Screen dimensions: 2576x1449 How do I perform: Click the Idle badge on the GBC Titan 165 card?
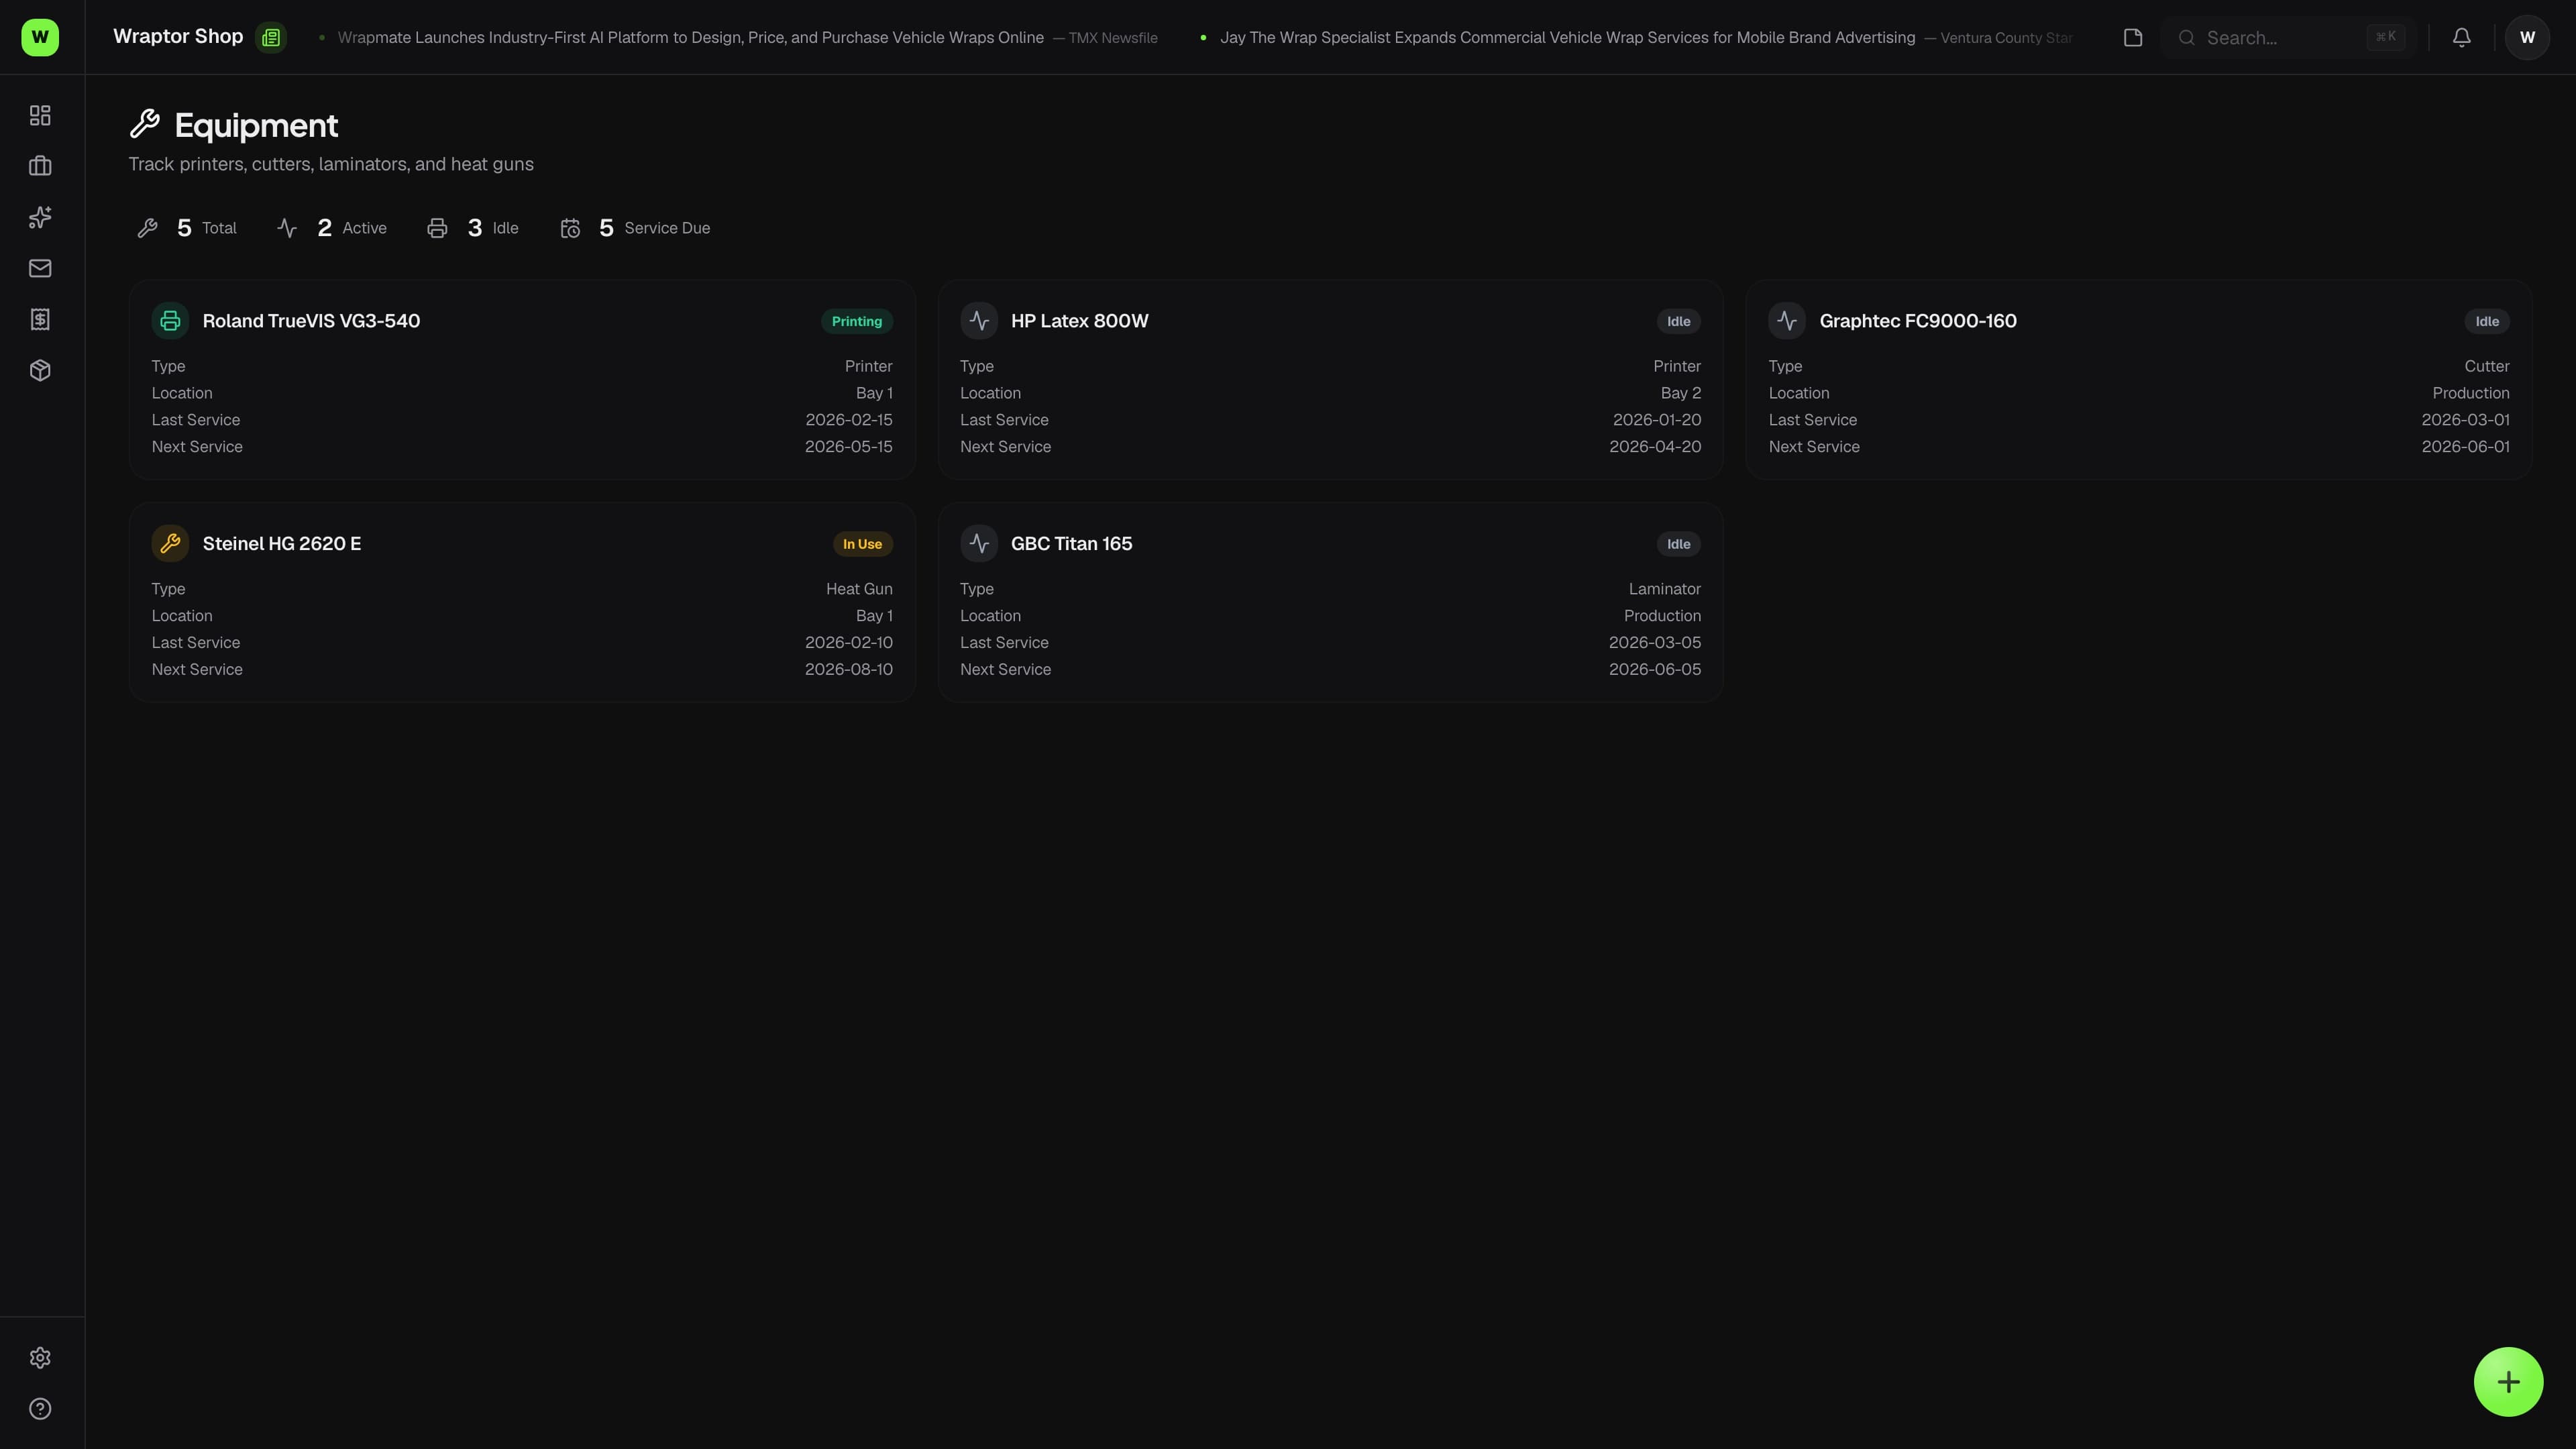click(1679, 544)
